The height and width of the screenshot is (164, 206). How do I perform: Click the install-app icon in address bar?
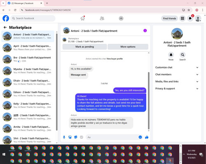point(183,10)
